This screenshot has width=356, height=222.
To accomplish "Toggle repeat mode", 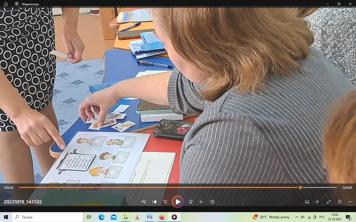I will coord(212,202).
